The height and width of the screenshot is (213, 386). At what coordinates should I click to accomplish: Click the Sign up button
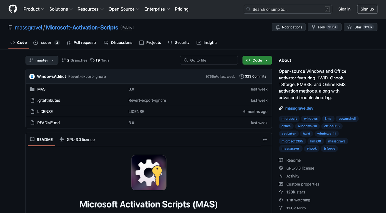coord(367,9)
